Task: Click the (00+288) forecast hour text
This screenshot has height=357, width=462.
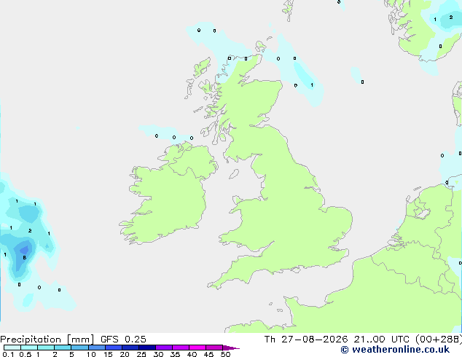Action: [438, 340]
